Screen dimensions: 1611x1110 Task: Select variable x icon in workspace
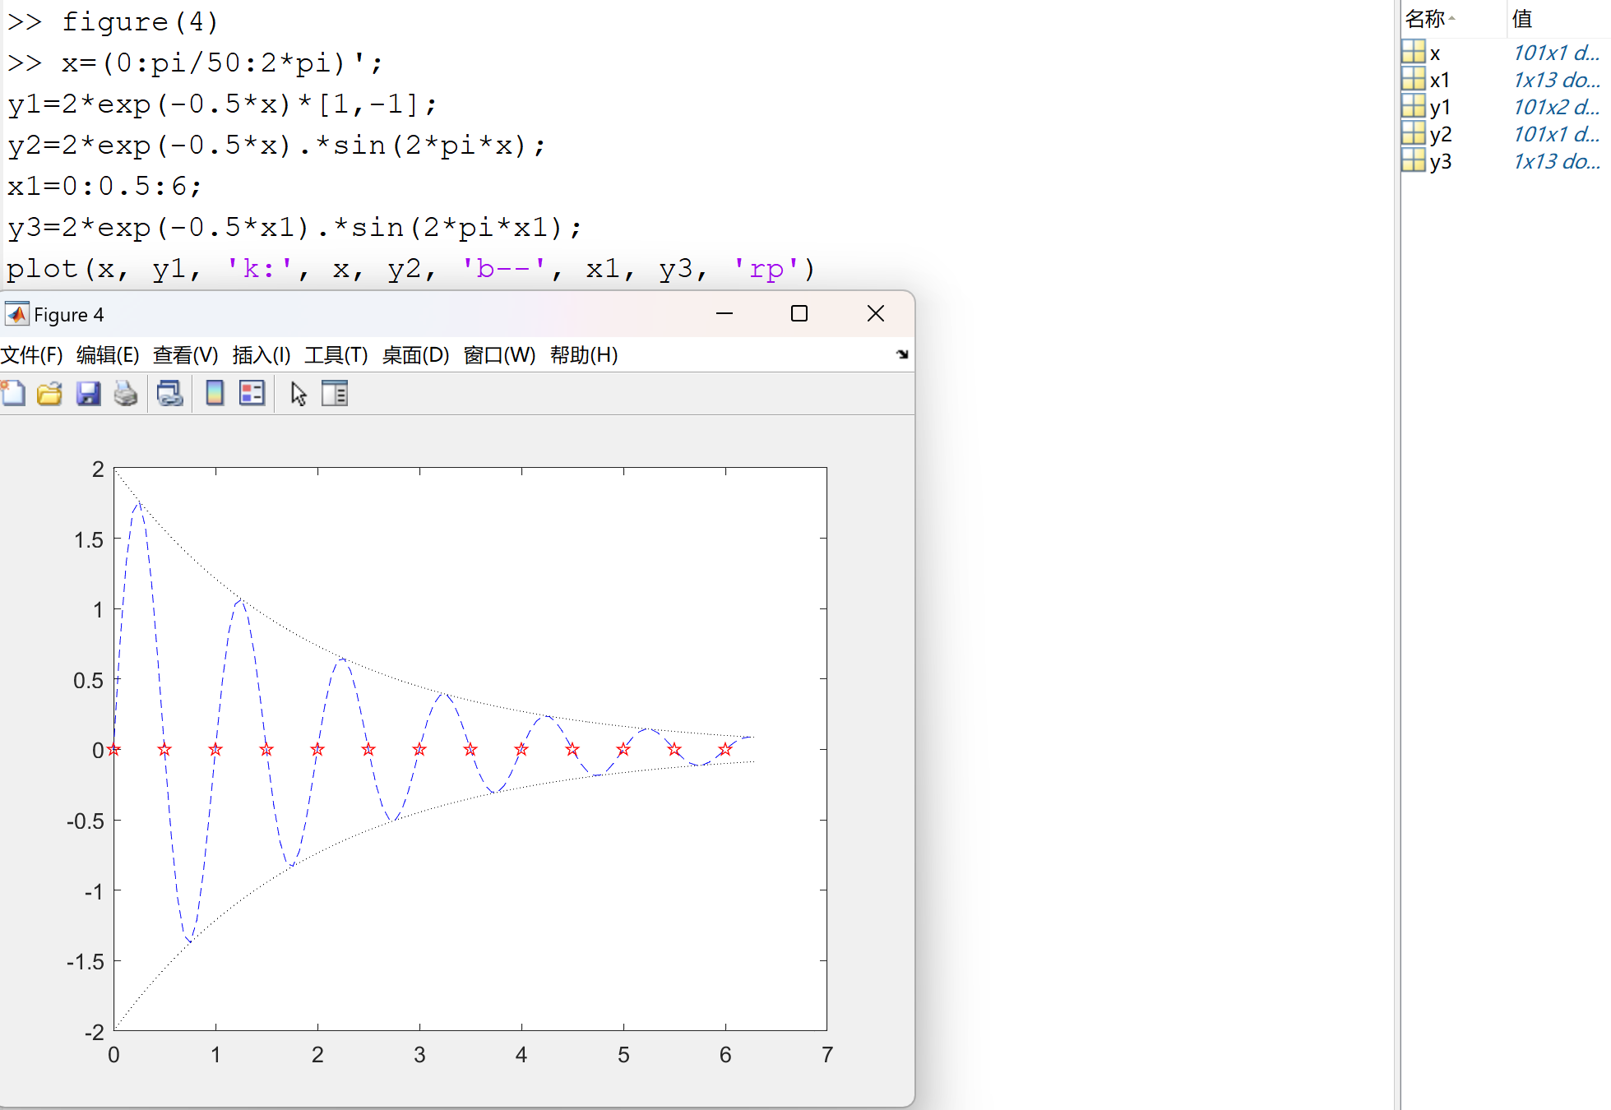tap(1413, 52)
